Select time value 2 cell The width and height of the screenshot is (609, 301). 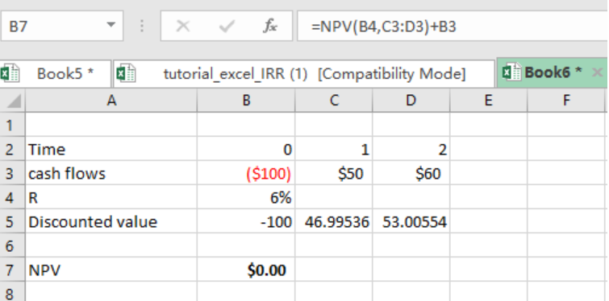(411, 149)
